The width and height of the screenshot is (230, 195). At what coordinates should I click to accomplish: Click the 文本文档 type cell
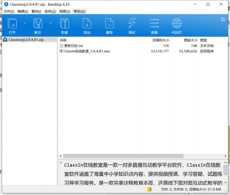207,46
